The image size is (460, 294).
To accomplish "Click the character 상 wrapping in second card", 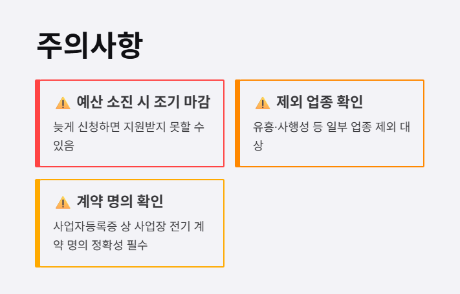I will click(x=258, y=145).
